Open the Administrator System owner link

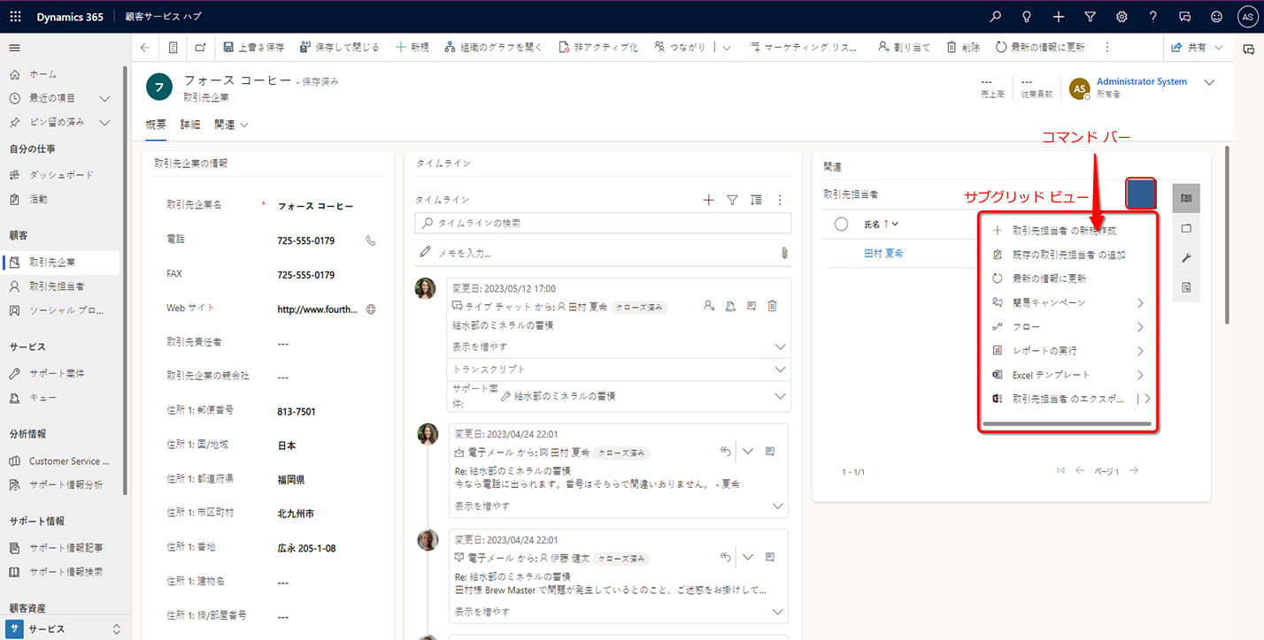tap(1142, 81)
